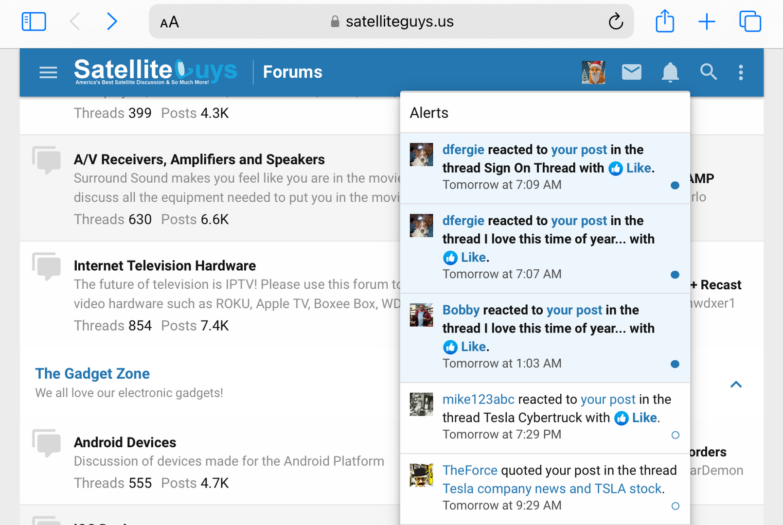The width and height of the screenshot is (783, 525).
Task: Open the Safari share sheet
Action: tap(665, 22)
